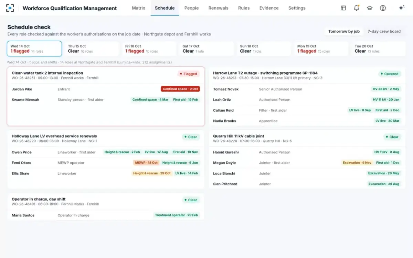Click Clear badge on Holloway Lane job

[191, 137]
